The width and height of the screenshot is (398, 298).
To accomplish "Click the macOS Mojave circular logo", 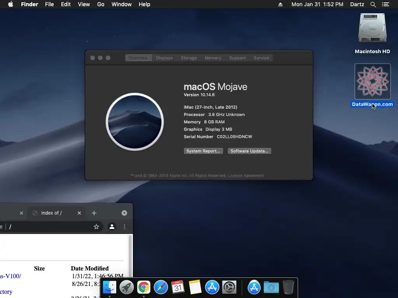I will [135, 122].
